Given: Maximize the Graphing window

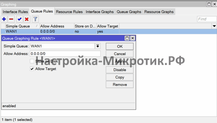Looking at the screenshot, I should point(209,4).
